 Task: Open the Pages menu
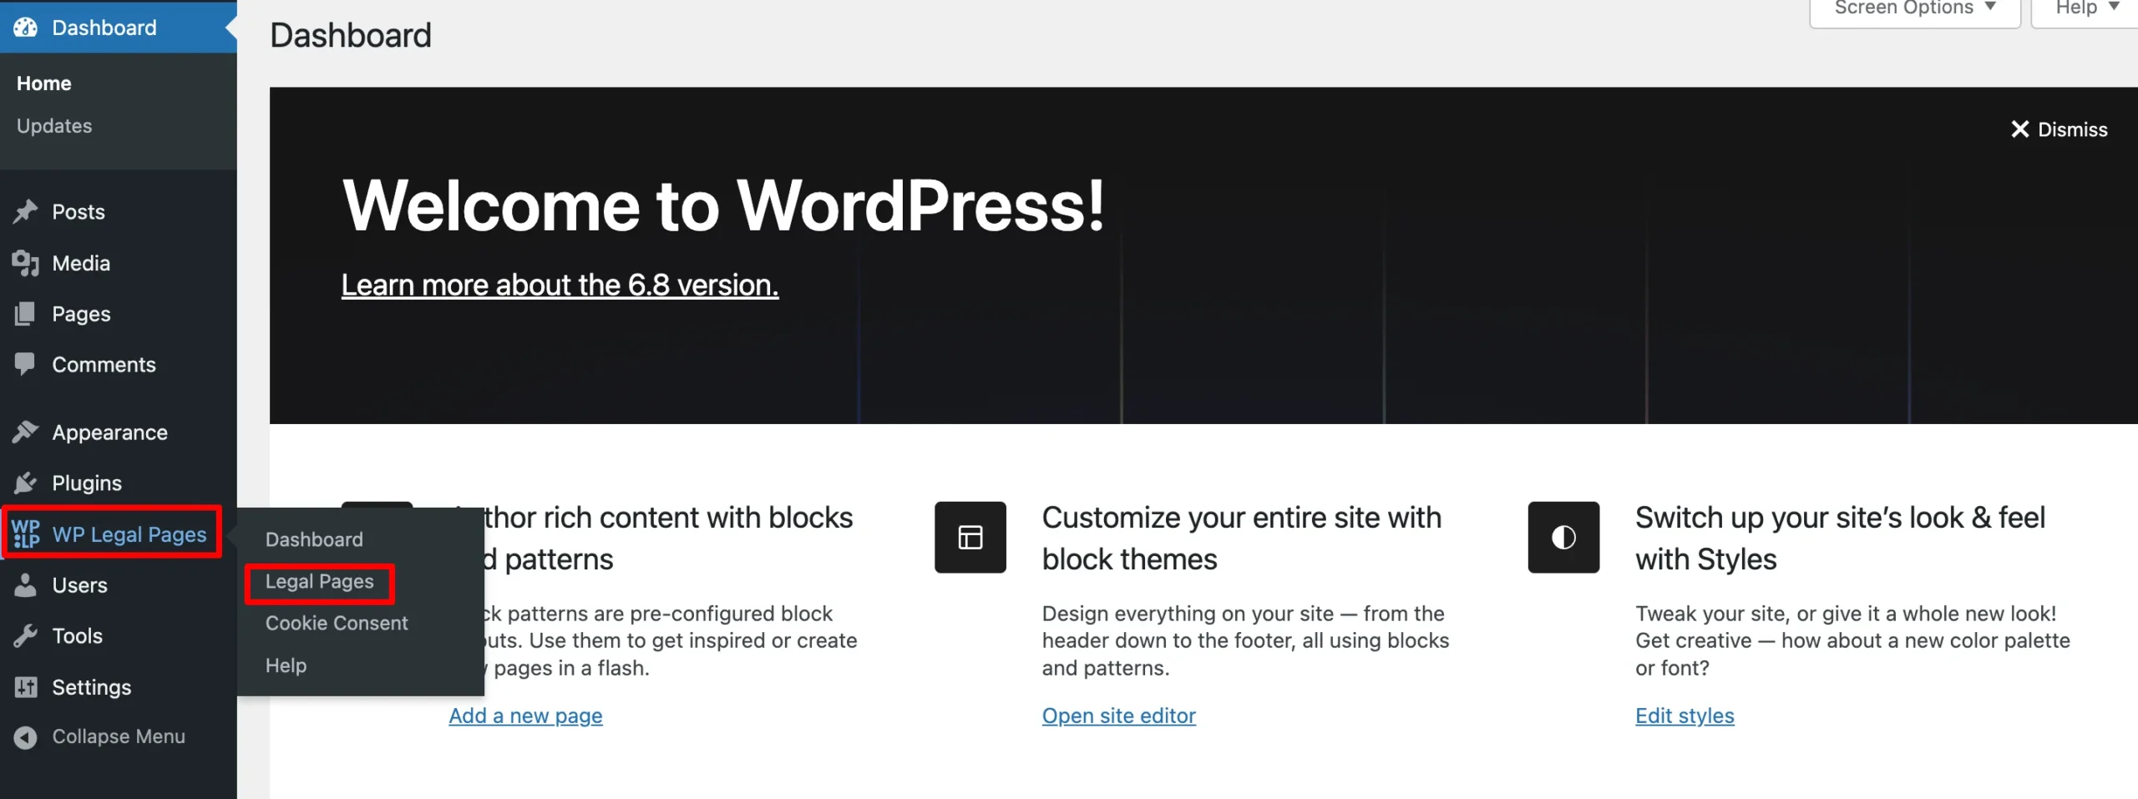[x=119, y=314]
